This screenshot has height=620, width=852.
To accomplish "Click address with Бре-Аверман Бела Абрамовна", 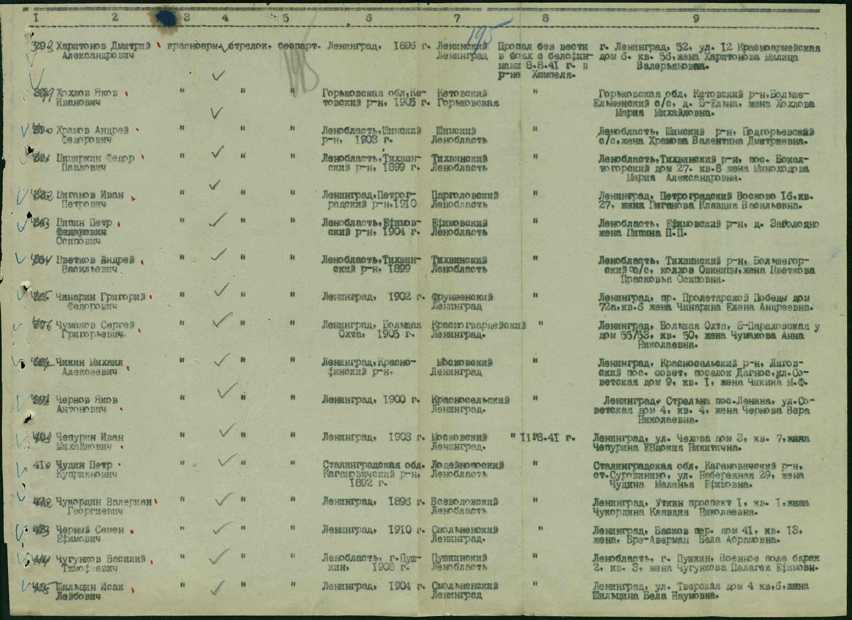I will click(698, 535).
